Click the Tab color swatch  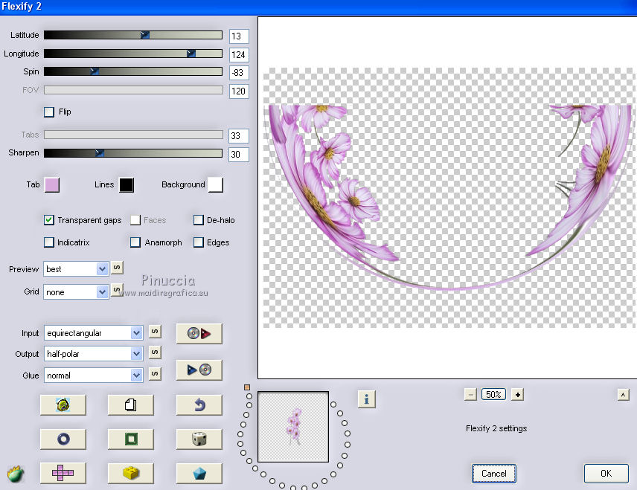(52, 184)
